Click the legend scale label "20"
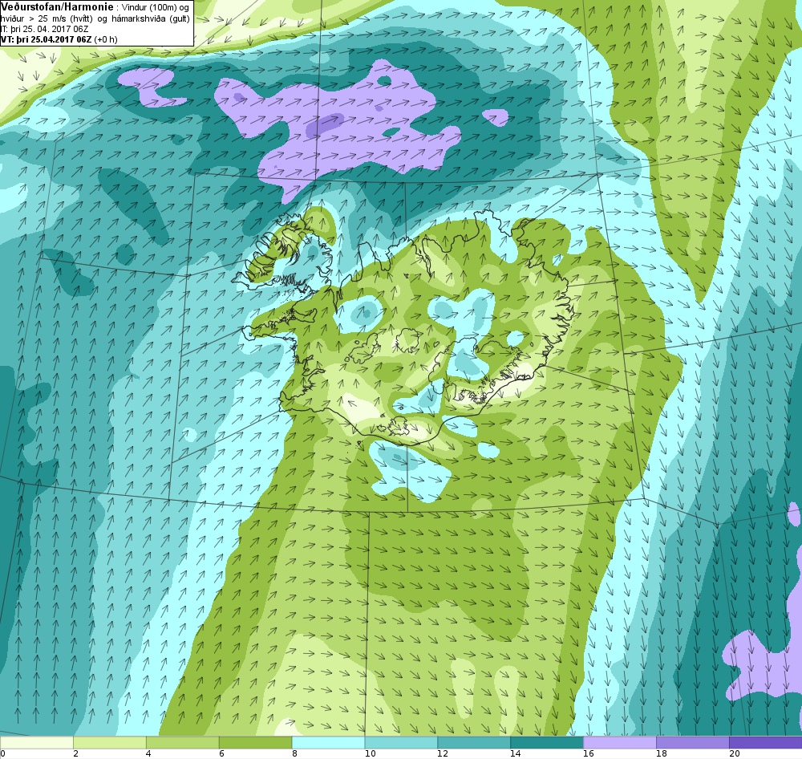The image size is (802, 759). (x=735, y=753)
